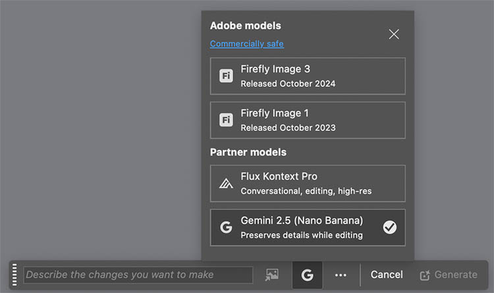Click the Google G logo in Gemini row
The width and height of the screenshot is (494, 293).
tap(226, 228)
